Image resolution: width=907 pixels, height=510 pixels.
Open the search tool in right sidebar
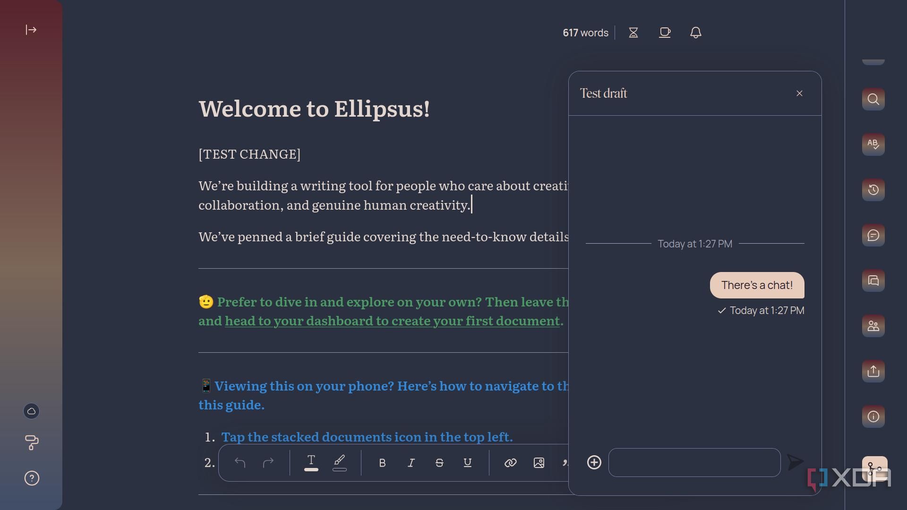[873, 99]
